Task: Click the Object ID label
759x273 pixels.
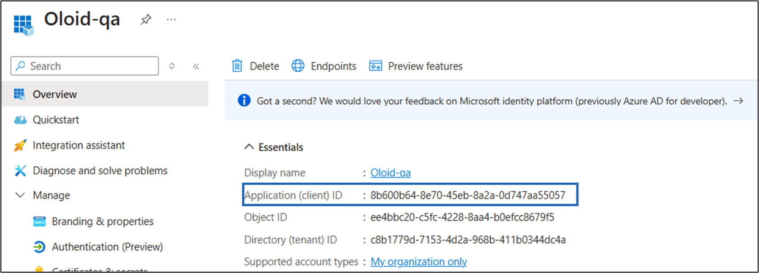Action: 266,217
